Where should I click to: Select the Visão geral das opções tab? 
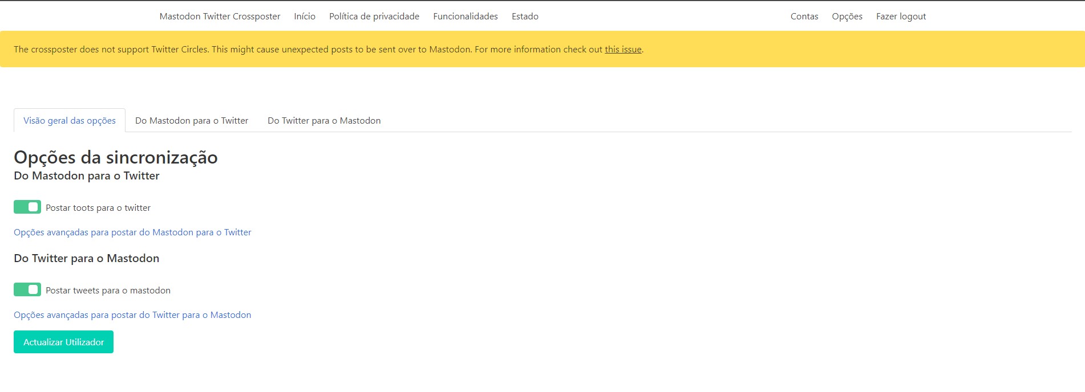tap(70, 121)
